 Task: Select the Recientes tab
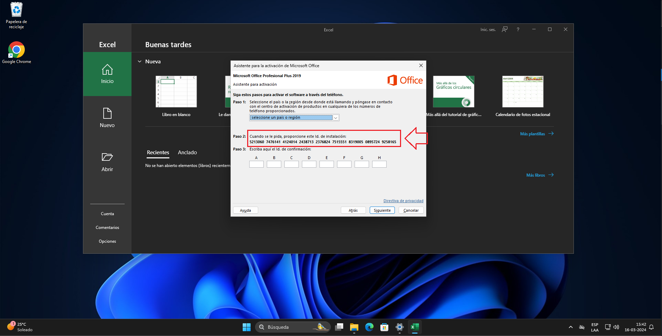(158, 152)
